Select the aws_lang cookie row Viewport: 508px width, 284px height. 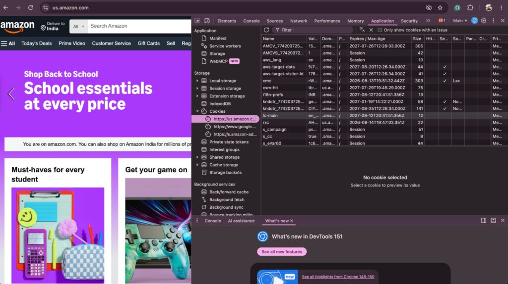384,60
